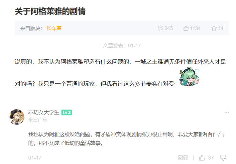Click the comment count number 245

(168, 28)
